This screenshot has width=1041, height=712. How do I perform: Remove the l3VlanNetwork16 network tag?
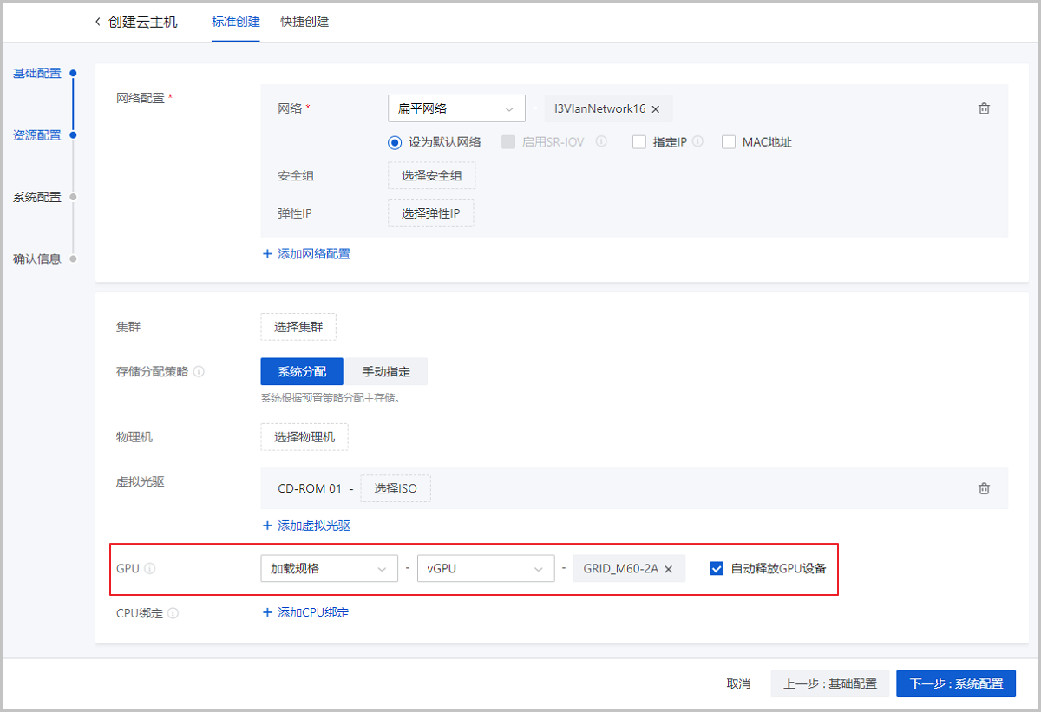point(656,109)
